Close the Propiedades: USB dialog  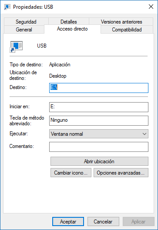(x=151, y=7)
